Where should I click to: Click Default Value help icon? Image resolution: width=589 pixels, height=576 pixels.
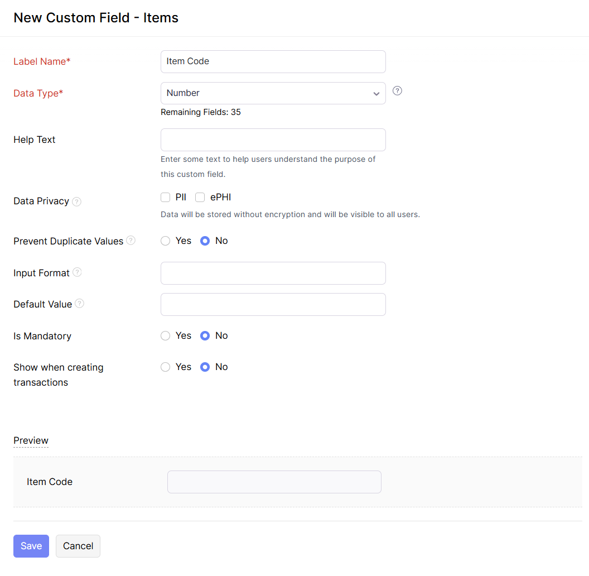coord(79,304)
